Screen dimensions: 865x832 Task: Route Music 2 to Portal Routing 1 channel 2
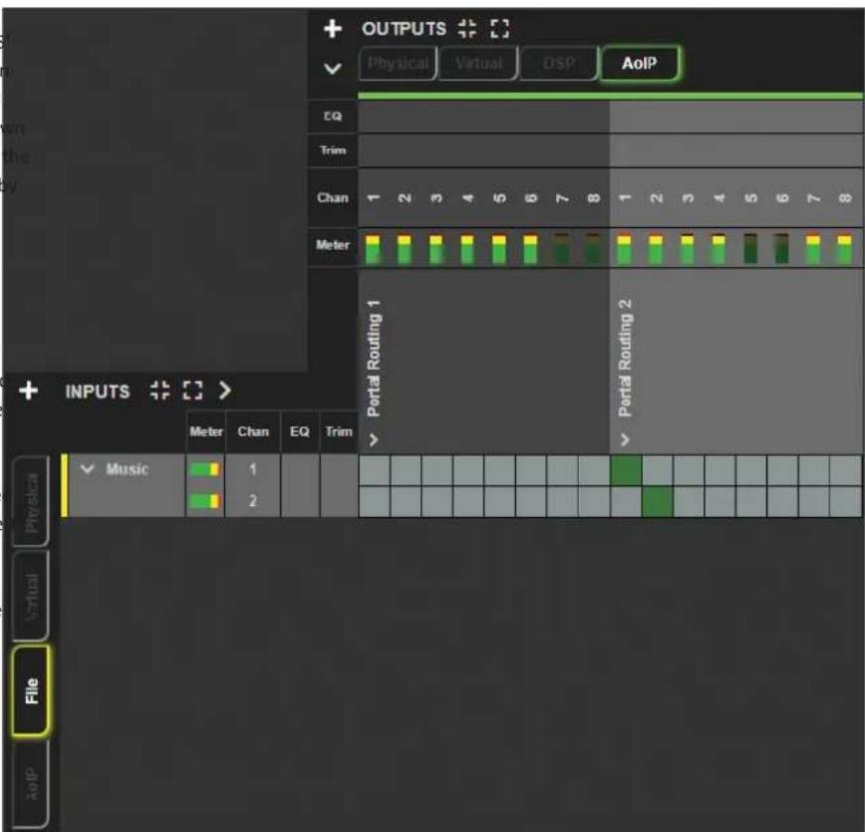pyautogui.click(x=406, y=501)
